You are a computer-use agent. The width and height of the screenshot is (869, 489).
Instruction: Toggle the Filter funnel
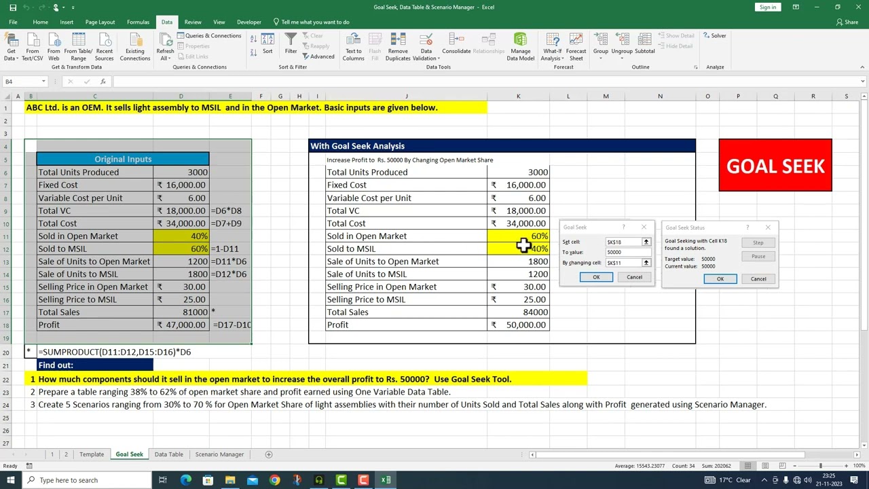[291, 43]
